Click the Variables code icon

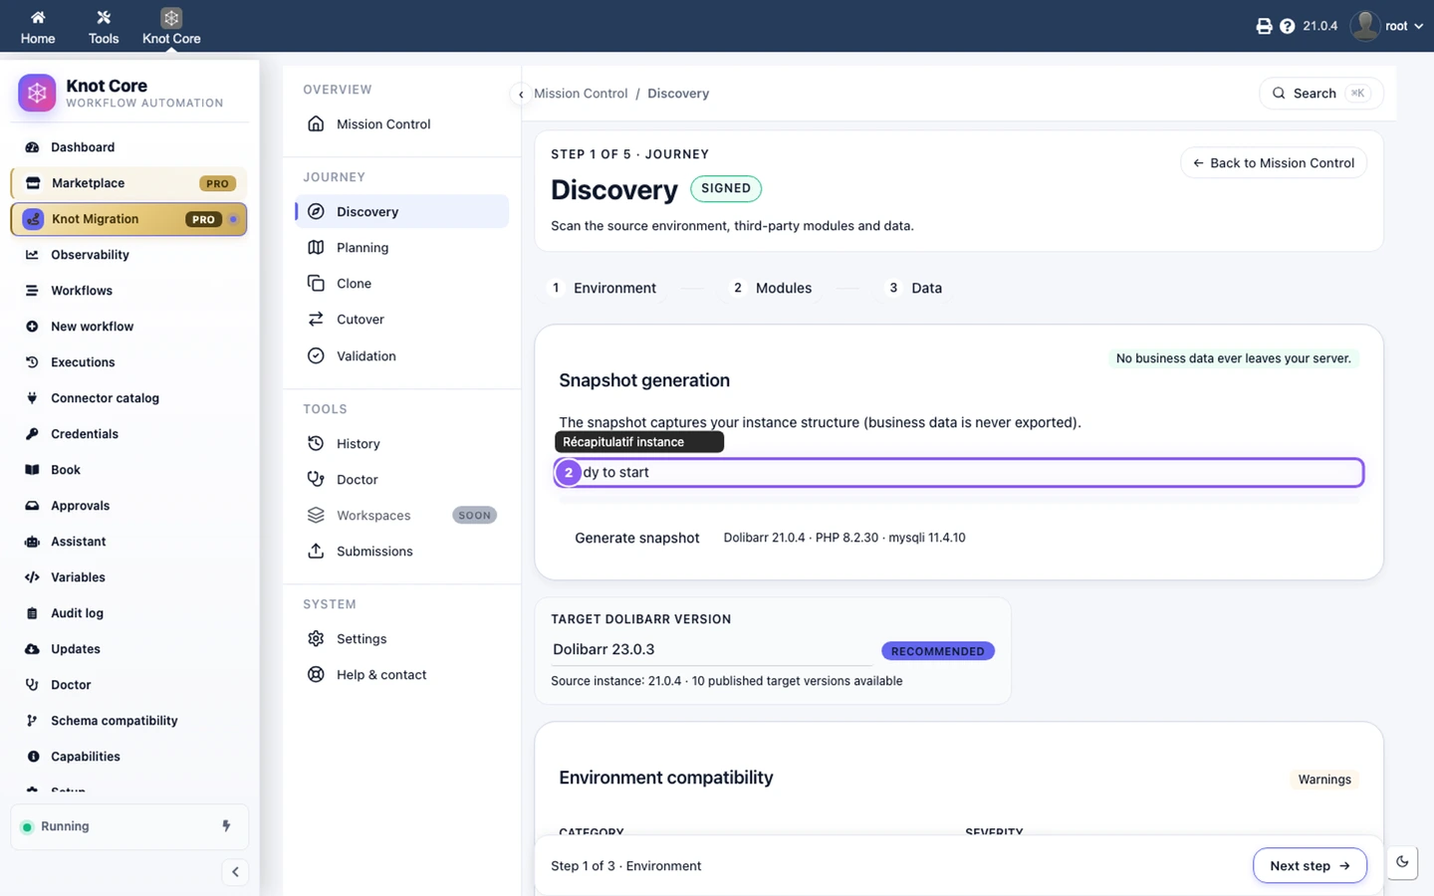(x=32, y=577)
